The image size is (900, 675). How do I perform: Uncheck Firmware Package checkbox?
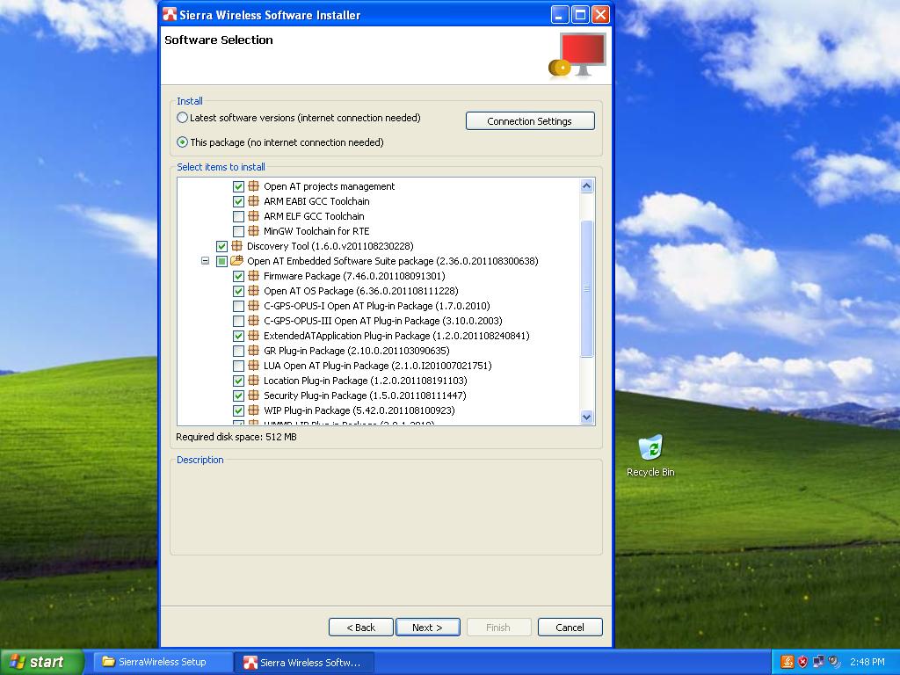coord(238,276)
